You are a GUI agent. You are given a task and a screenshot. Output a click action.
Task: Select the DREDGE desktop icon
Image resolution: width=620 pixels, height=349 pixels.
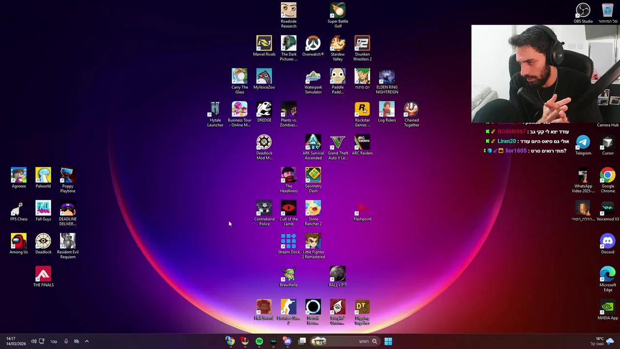pos(264,112)
